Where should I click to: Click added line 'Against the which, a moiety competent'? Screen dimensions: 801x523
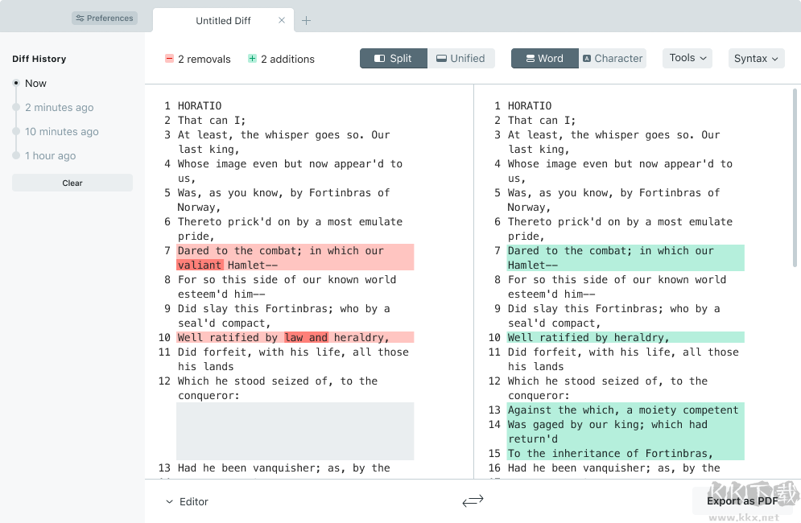(623, 410)
